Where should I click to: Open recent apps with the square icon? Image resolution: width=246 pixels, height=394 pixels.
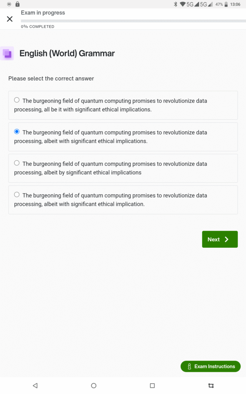tap(152, 385)
